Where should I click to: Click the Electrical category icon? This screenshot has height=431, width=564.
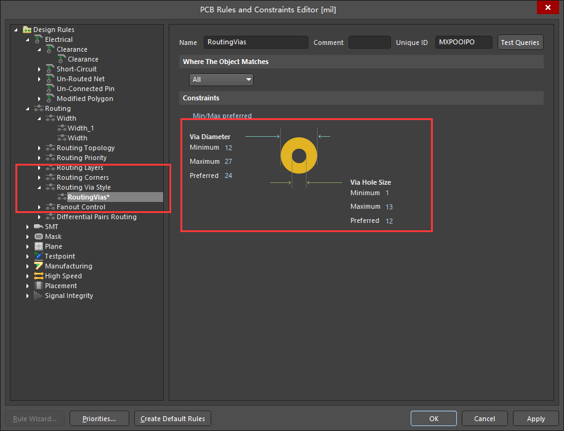(39, 39)
